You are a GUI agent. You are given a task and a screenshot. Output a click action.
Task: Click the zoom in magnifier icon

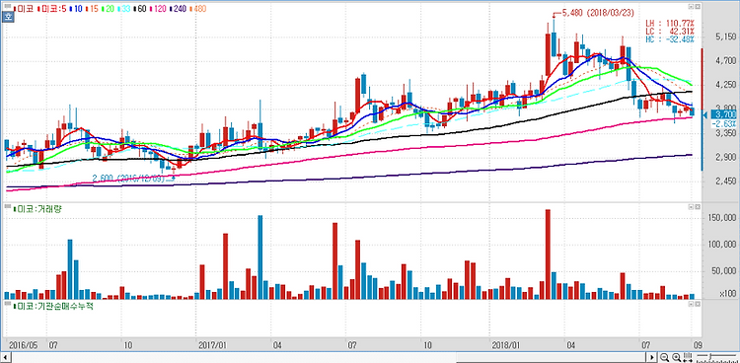(x=676, y=357)
